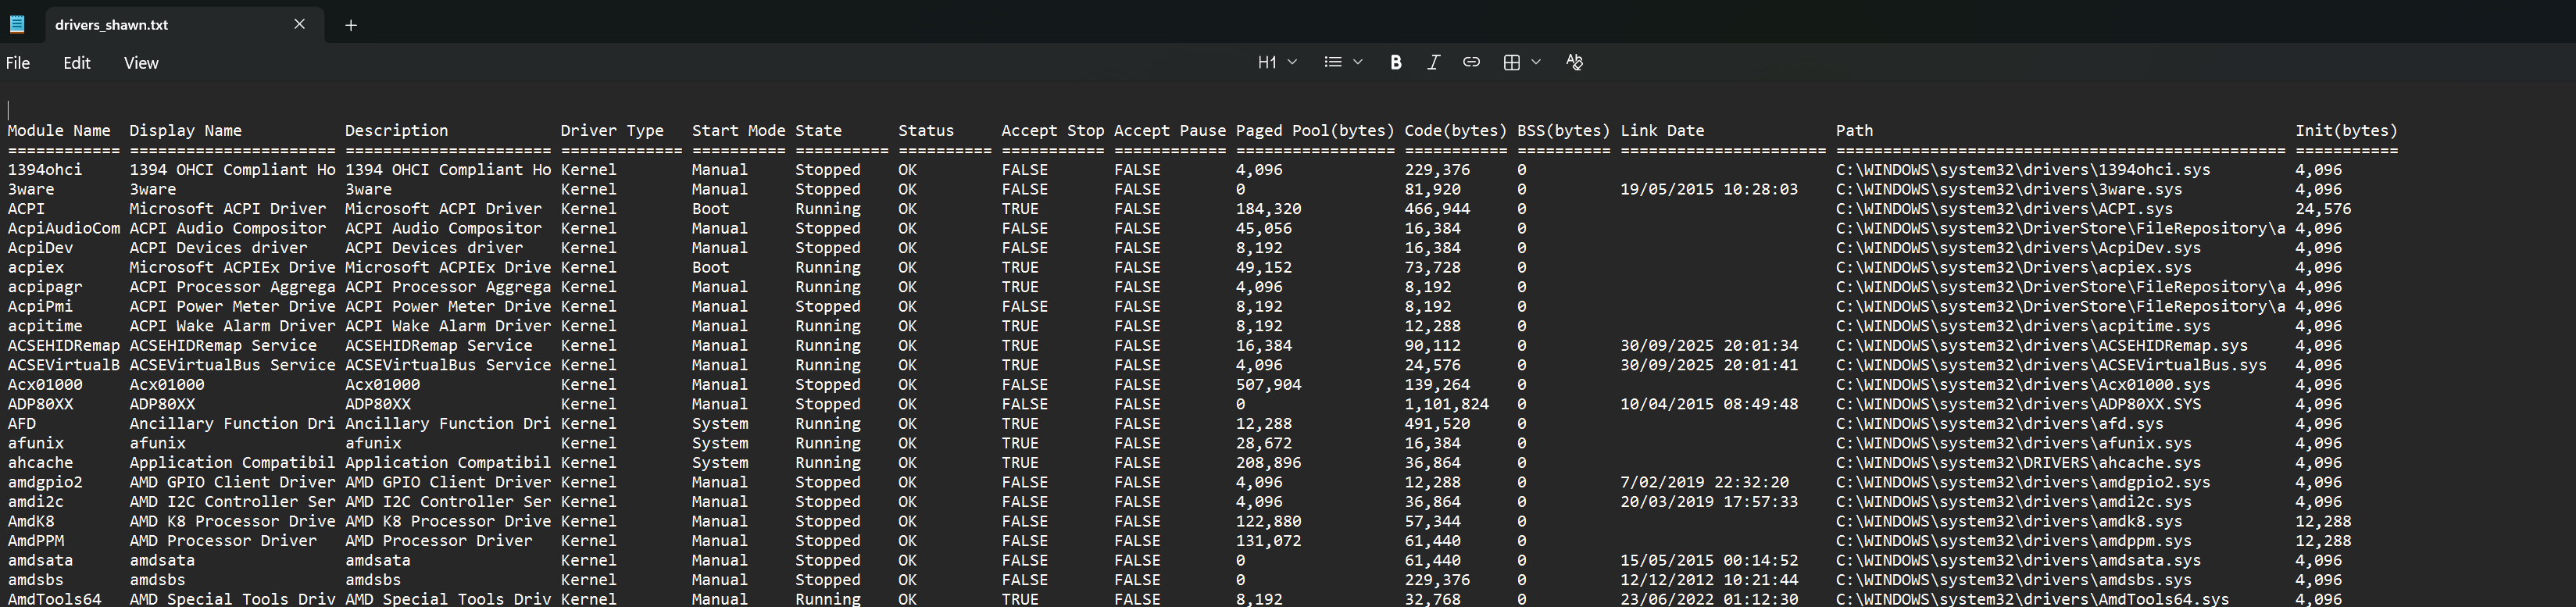Click module name ACSEVirtualB

[64, 365]
